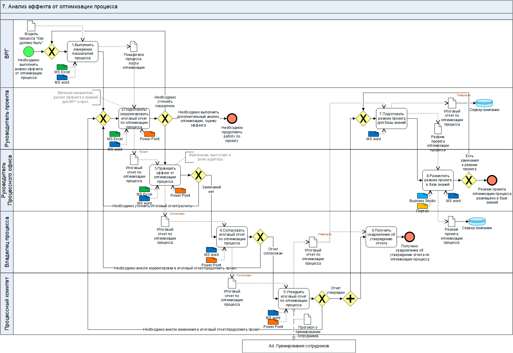Select task "1.Выполнить измерение показателей процесса"

(x=82, y=51)
